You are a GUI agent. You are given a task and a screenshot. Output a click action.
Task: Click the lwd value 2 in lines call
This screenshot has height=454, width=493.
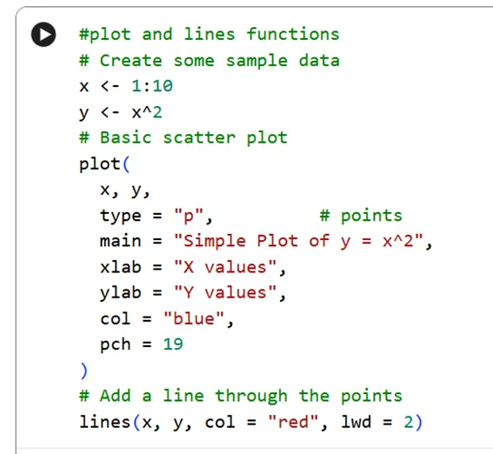[x=409, y=422]
